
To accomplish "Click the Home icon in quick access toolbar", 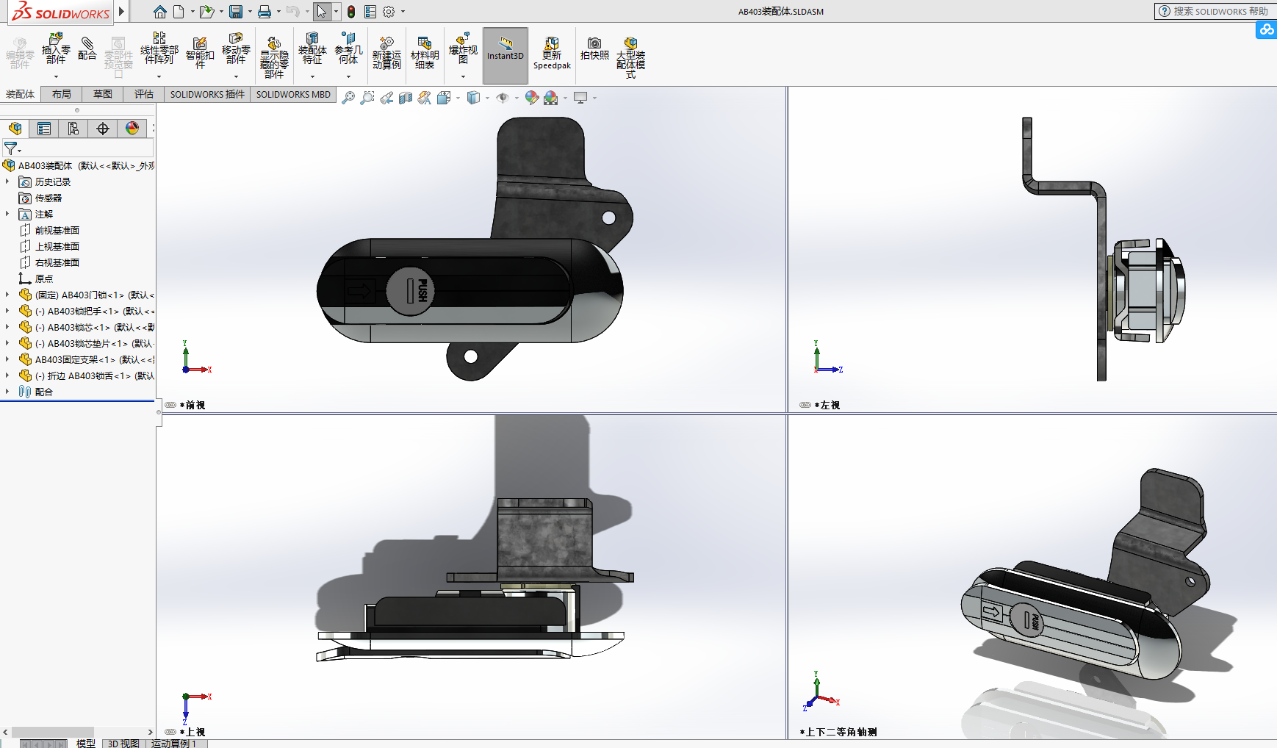I will 160,12.
